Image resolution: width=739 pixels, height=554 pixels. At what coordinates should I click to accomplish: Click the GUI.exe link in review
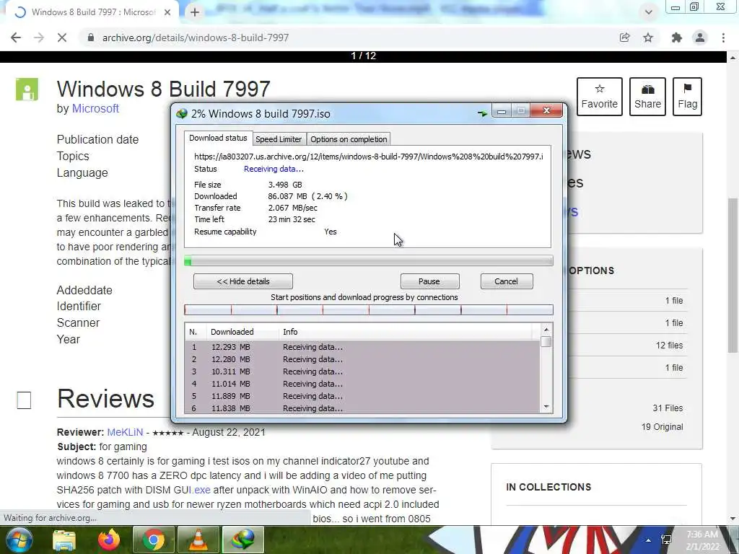click(x=199, y=490)
